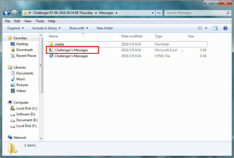Select the Excel Challenger's Messages icon
The width and height of the screenshot is (234, 158).
51,50
